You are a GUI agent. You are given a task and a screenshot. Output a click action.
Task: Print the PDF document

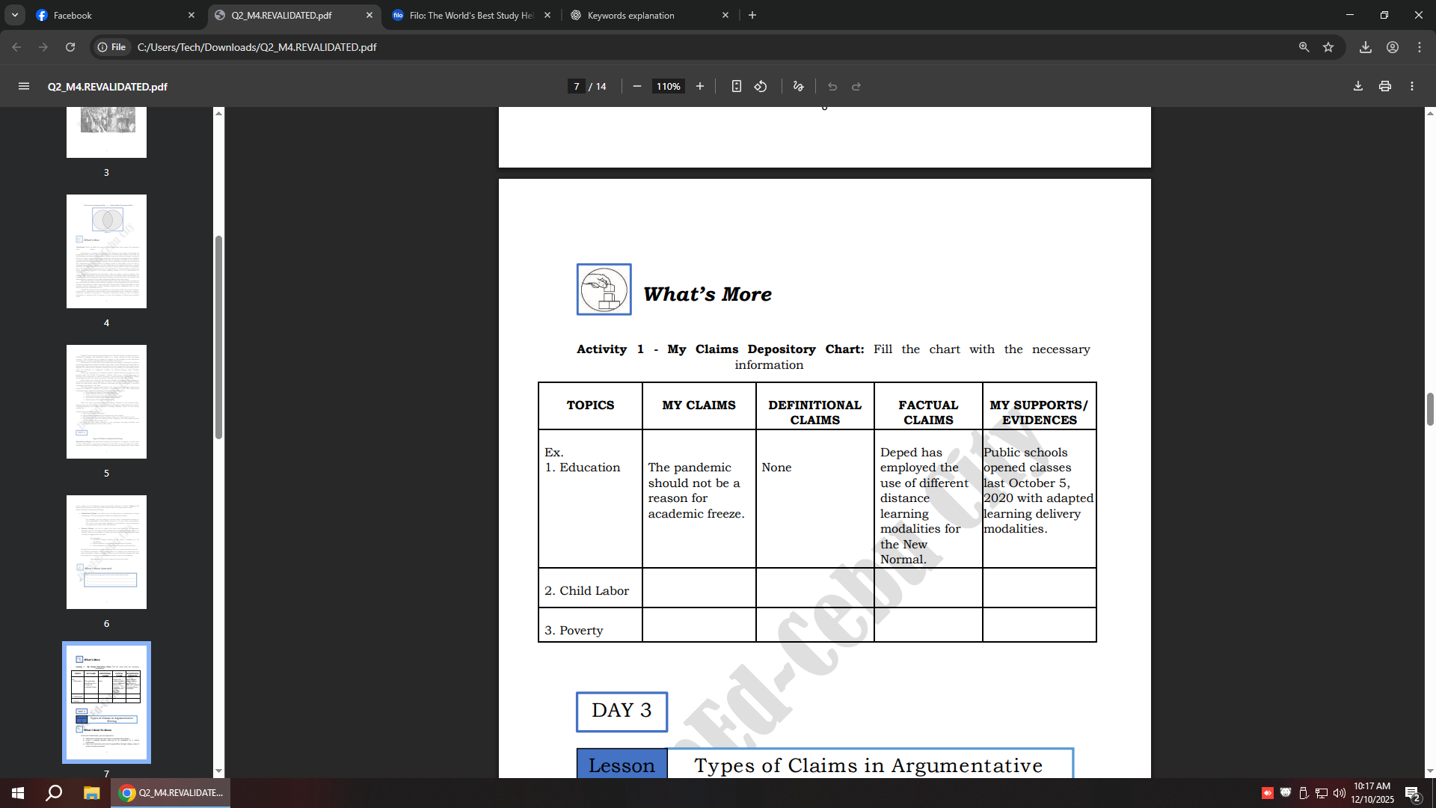[1384, 86]
